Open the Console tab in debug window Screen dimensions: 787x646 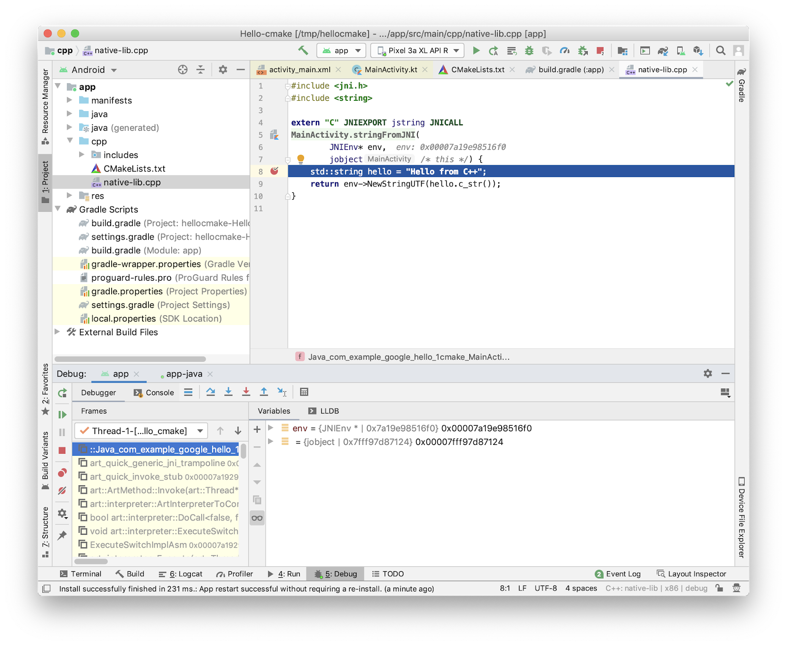click(154, 392)
